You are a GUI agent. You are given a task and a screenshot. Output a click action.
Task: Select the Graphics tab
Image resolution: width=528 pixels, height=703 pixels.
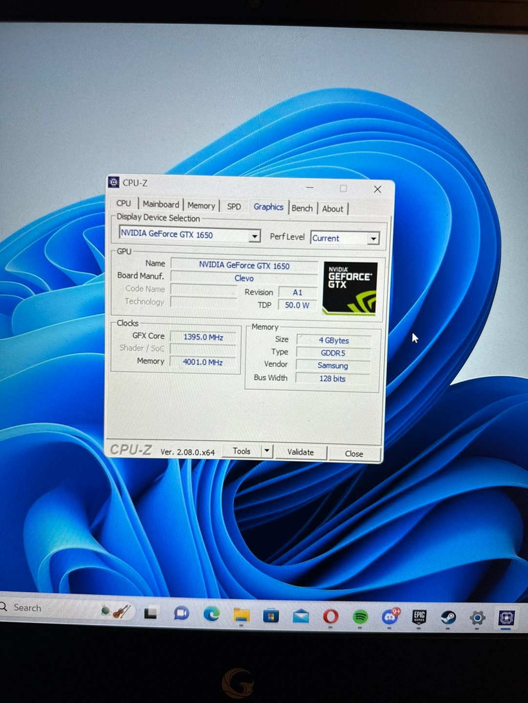[x=268, y=207]
